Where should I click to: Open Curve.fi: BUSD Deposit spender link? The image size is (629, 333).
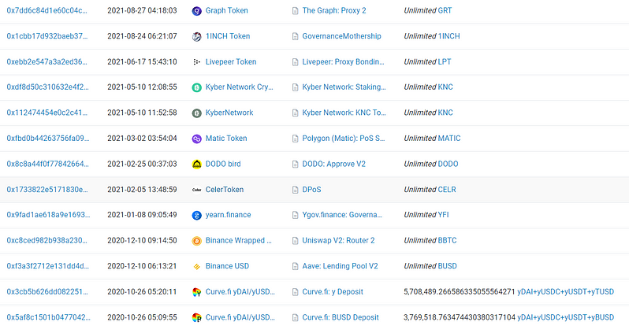pyautogui.click(x=341, y=317)
